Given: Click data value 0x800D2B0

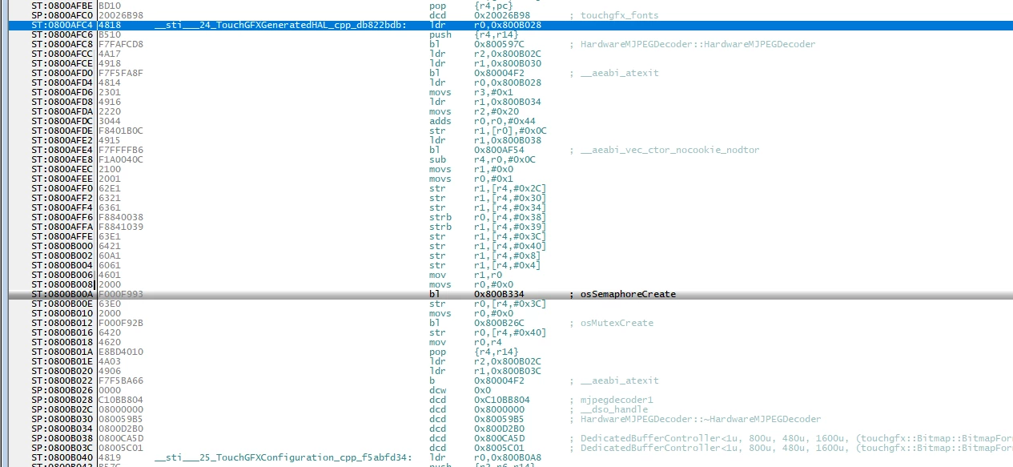Looking at the screenshot, I should click(499, 429).
